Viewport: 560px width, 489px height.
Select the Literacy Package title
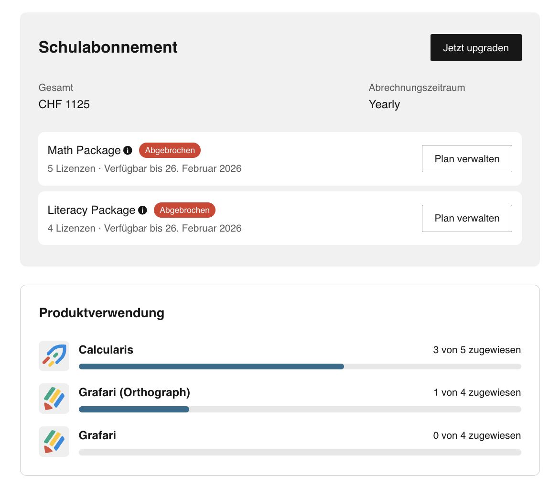click(91, 210)
